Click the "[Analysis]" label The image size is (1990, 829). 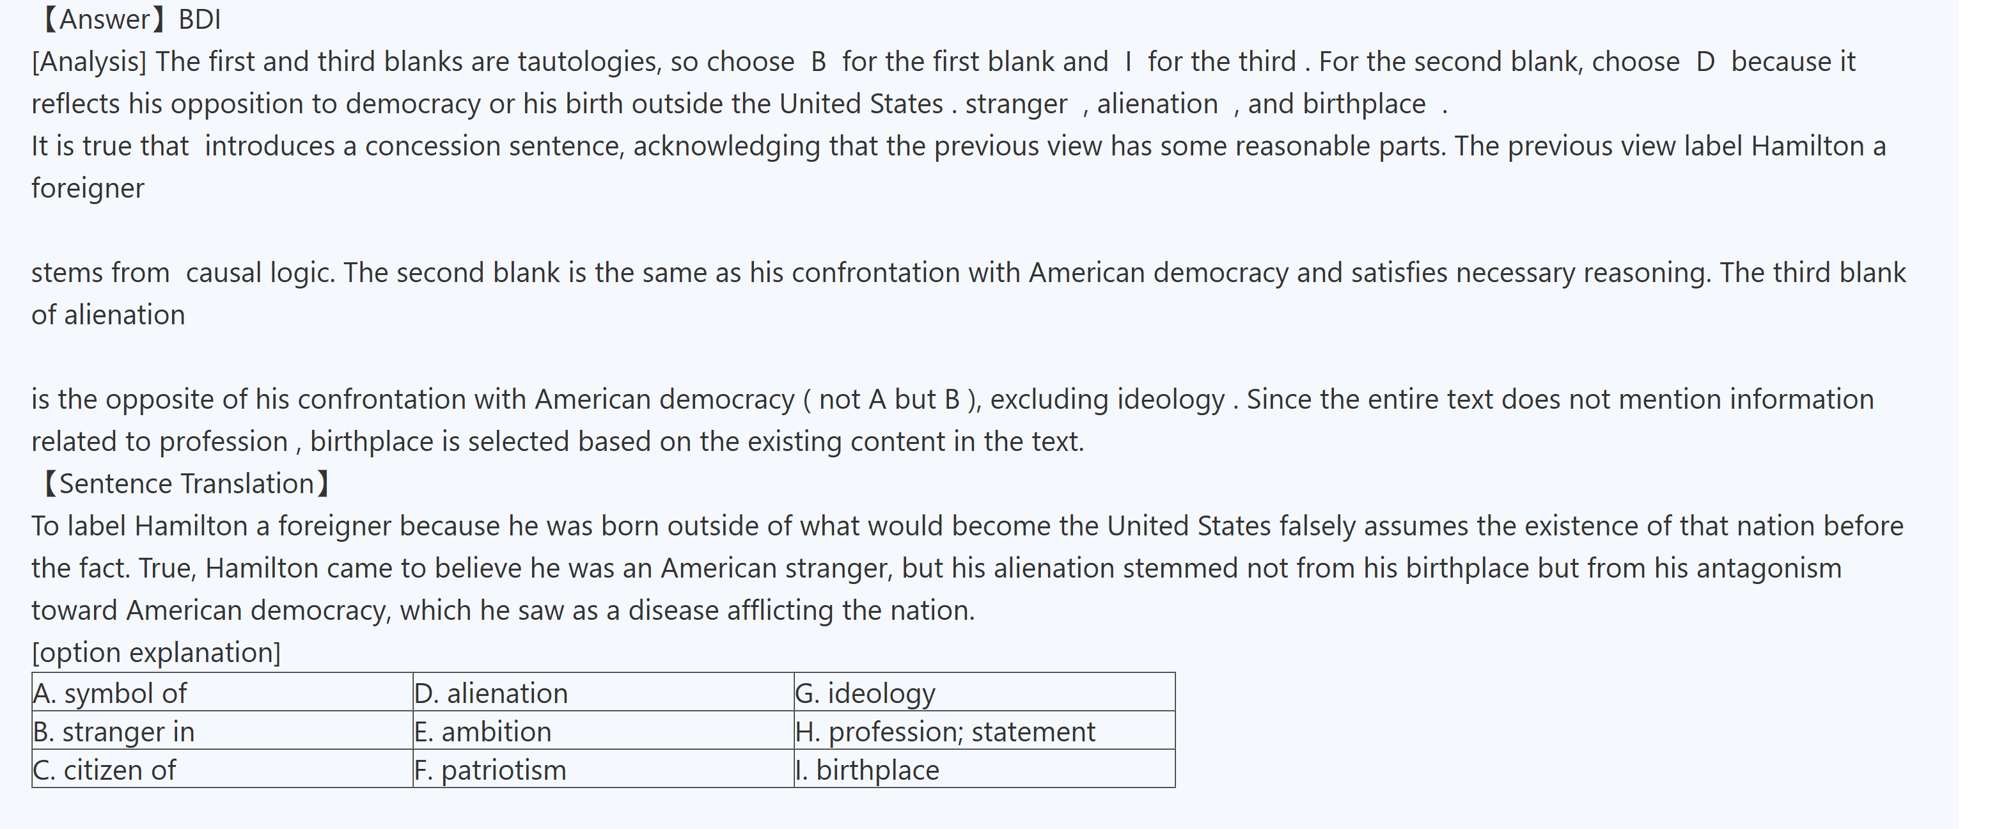pos(89,62)
